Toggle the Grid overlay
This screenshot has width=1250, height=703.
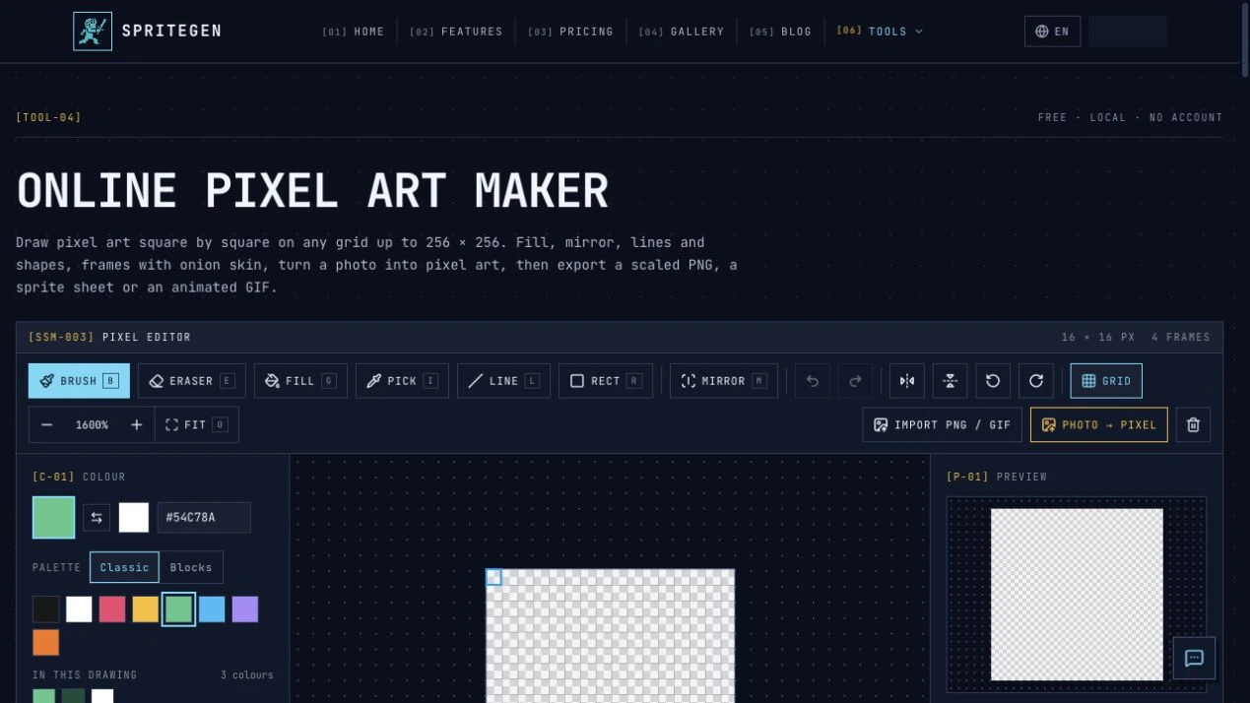(x=1106, y=381)
